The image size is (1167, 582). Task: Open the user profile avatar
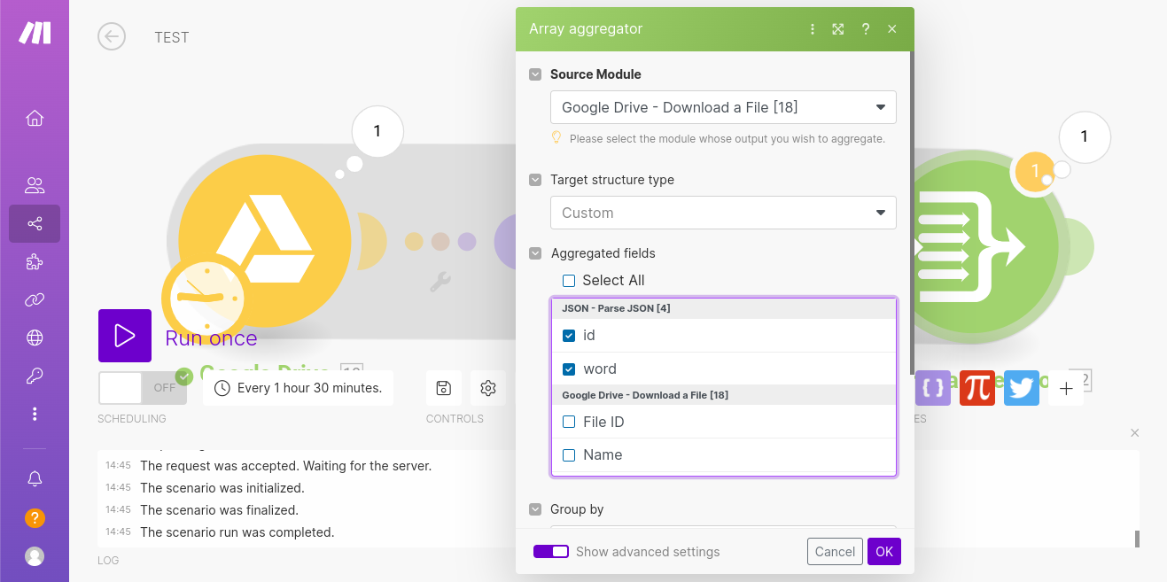click(35, 556)
